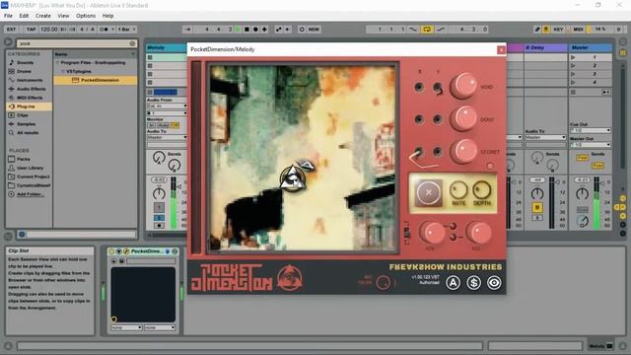
Task: Open the Create menu
Action: 43,16
